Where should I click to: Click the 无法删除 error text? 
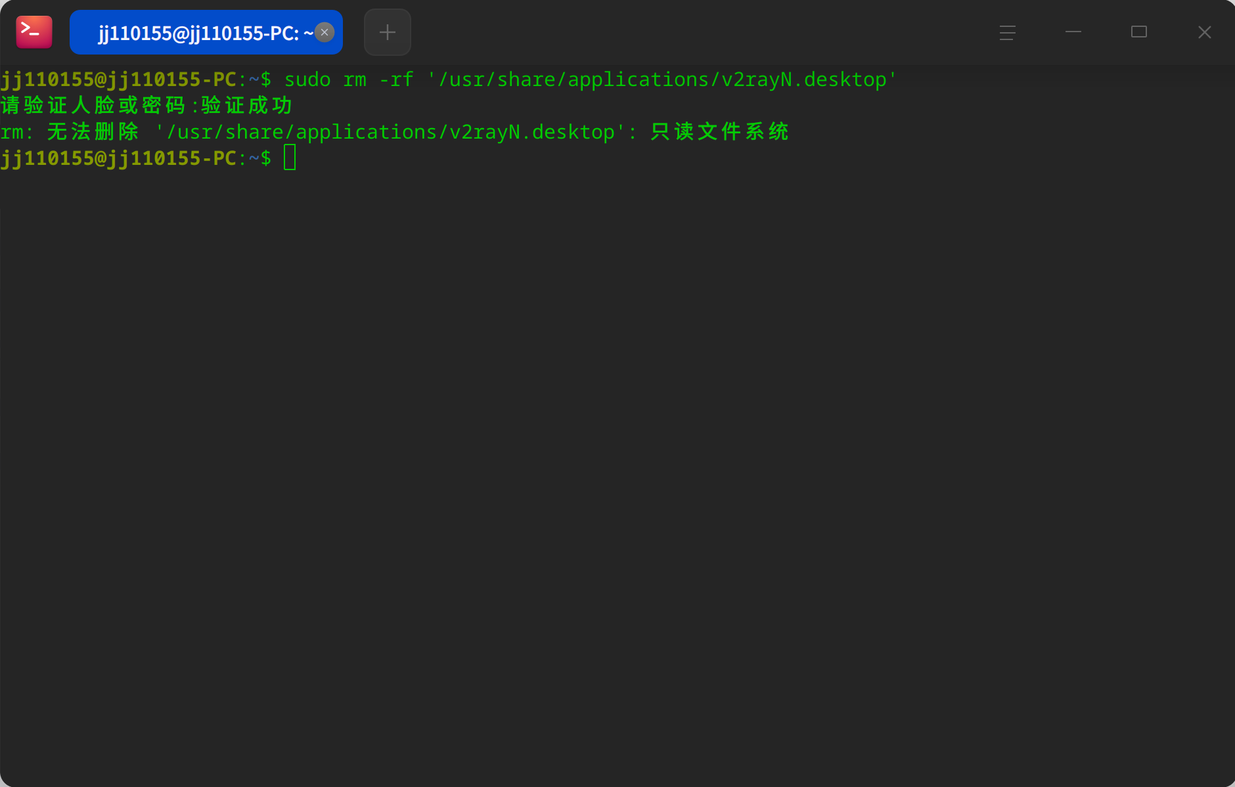[93, 131]
